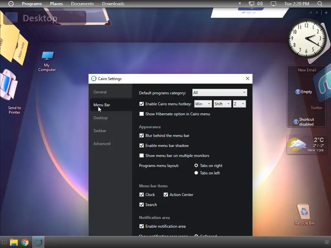Click the Menu bar items heading
The height and width of the screenshot is (248, 331).
click(x=153, y=186)
